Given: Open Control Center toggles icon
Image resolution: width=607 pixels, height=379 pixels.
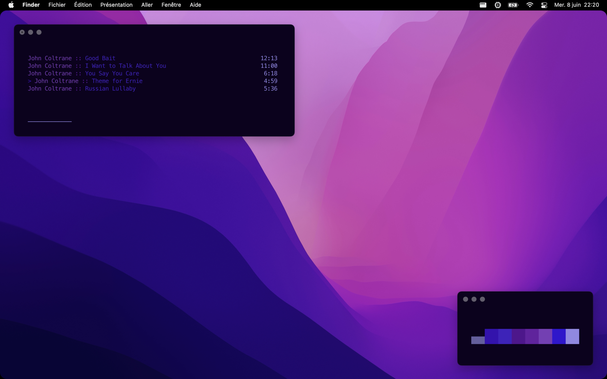Looking at the screenshot, I should [x=544, y=5].
